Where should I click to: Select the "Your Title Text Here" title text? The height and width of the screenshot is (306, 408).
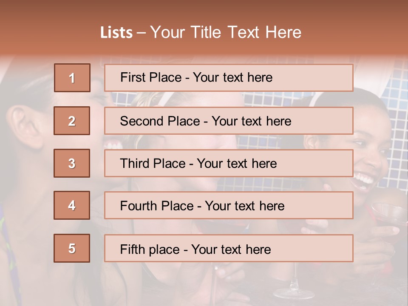tap(226, 32)
